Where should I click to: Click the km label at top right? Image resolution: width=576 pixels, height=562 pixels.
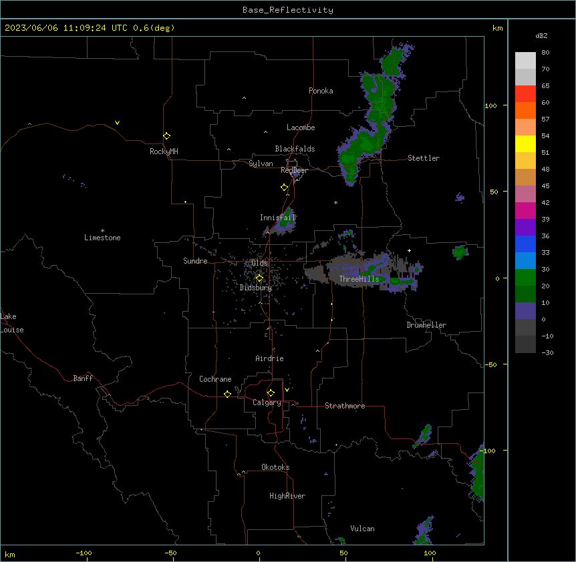(x=497, y=28)
